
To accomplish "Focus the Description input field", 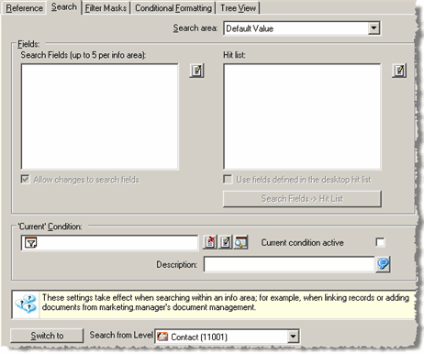I will 289,264.
